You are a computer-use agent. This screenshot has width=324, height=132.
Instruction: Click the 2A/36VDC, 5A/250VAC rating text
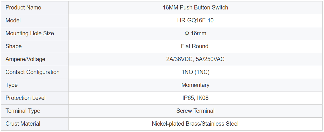click(195, 59)
